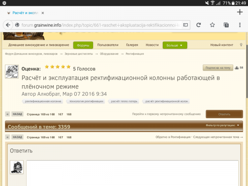
Task: Rate the topic with the fifth star
Action: coord(69,67)
